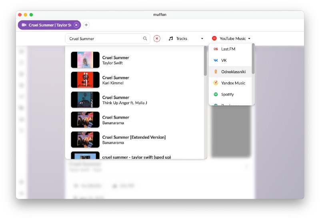Switch to Cruel Summer | Taylor Swift tab
320x220 pixels.
(49, 25)
